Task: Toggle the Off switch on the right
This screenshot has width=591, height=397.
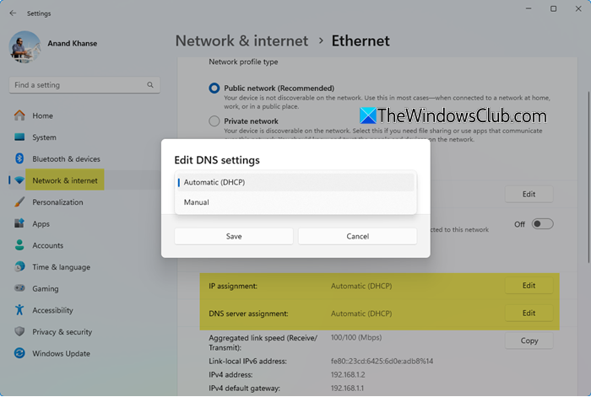Action: [542, 224]
